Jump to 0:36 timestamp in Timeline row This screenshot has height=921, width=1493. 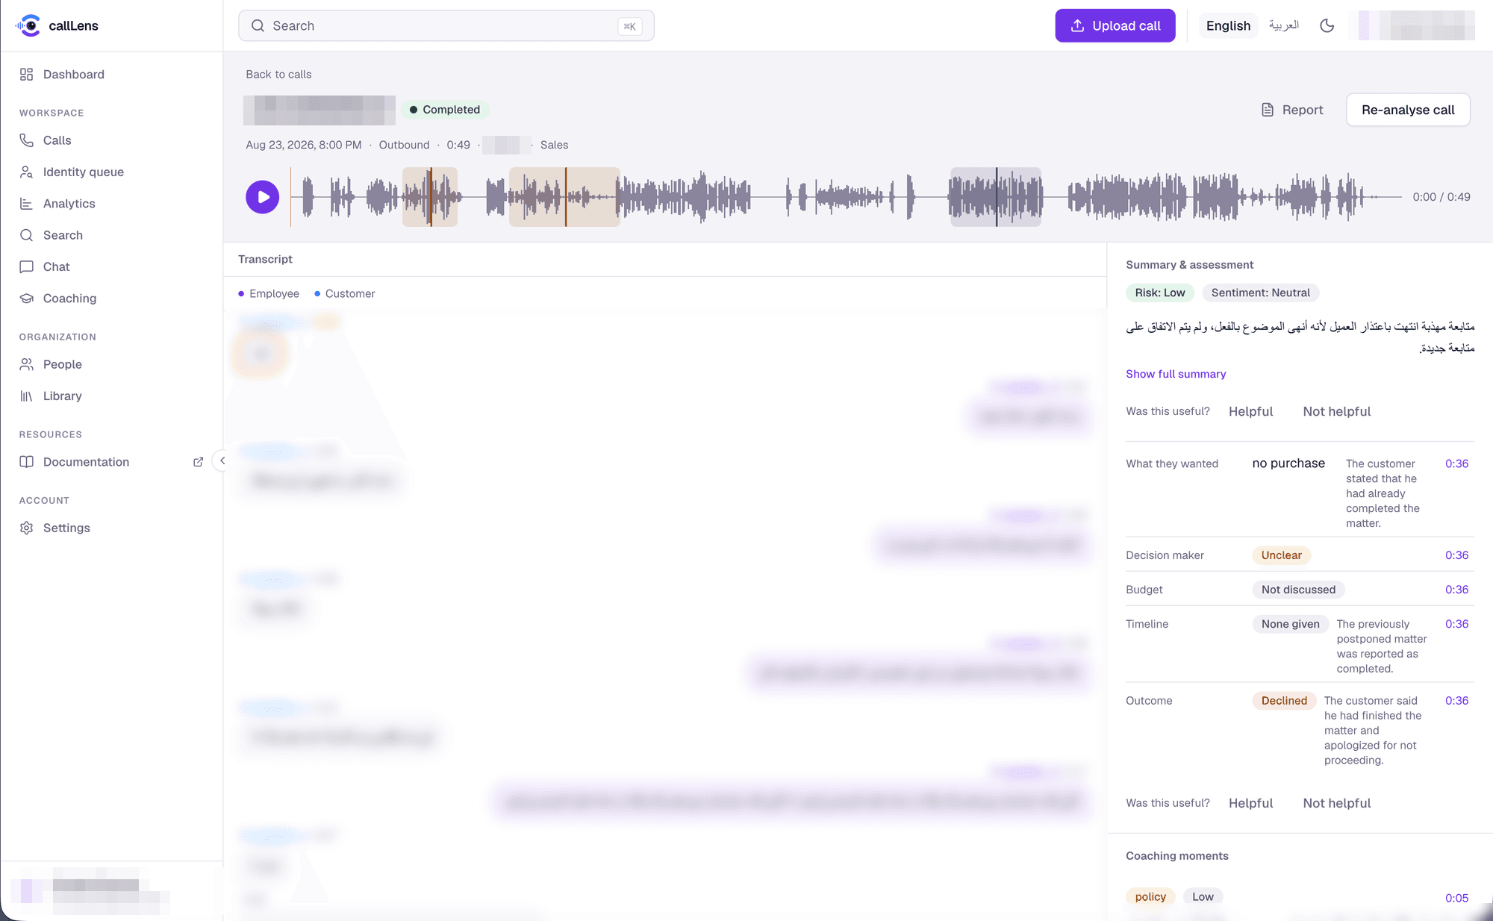[x=1456, y=624]
